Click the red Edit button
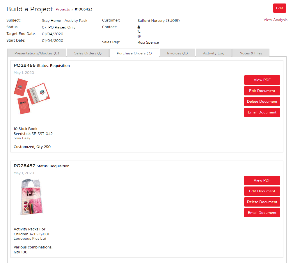The image size is (293, 263). pos(280,8)
